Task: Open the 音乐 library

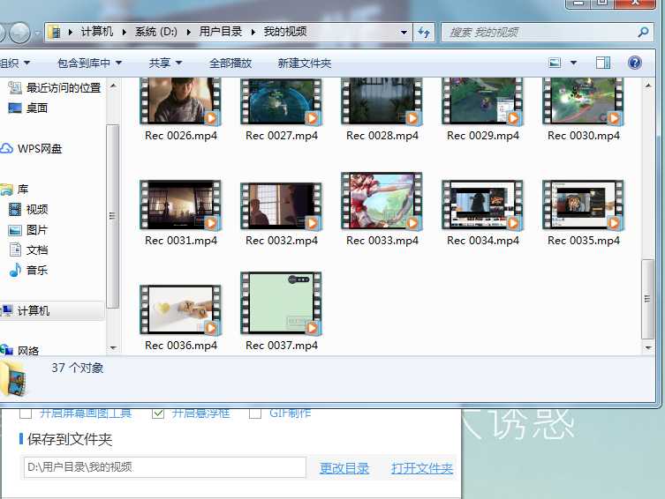Action: click(x=37, y=271)
